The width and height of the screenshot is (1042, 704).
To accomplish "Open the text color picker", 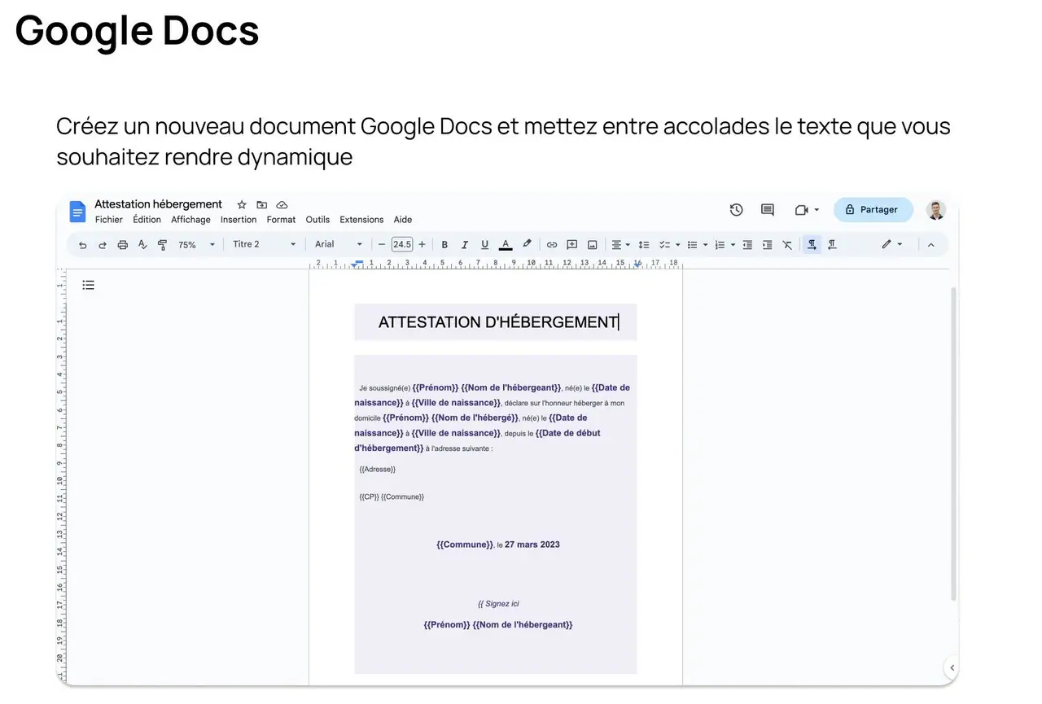I will pyautogui.click(x=506, y=244).
